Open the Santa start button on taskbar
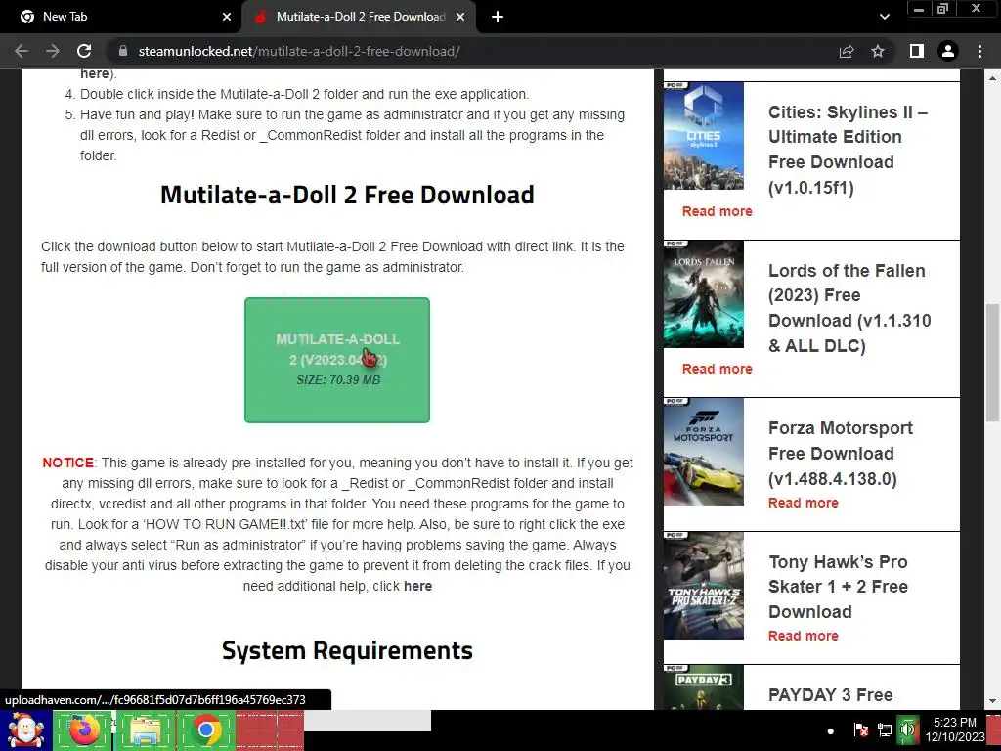The height and width of the screenshot is (751, 1001). [24, 730]
